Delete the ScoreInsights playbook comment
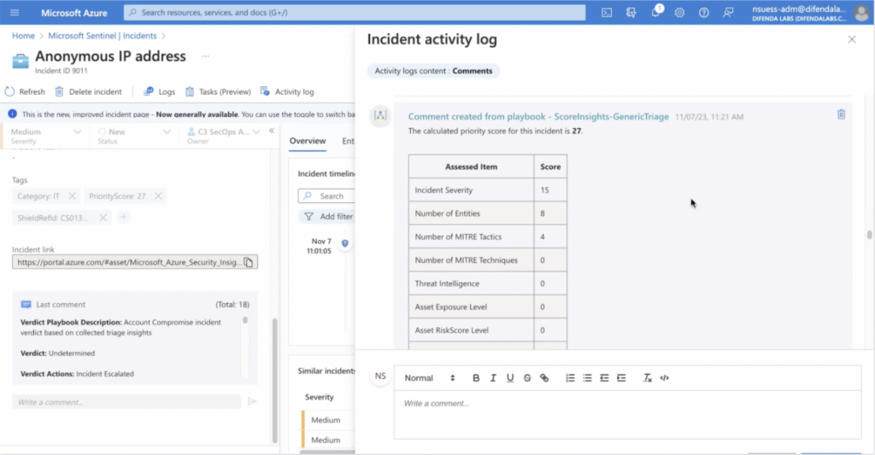 [x=841, y=114]
